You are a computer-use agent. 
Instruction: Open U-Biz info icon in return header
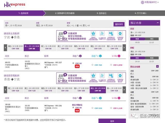click(119, 98)
